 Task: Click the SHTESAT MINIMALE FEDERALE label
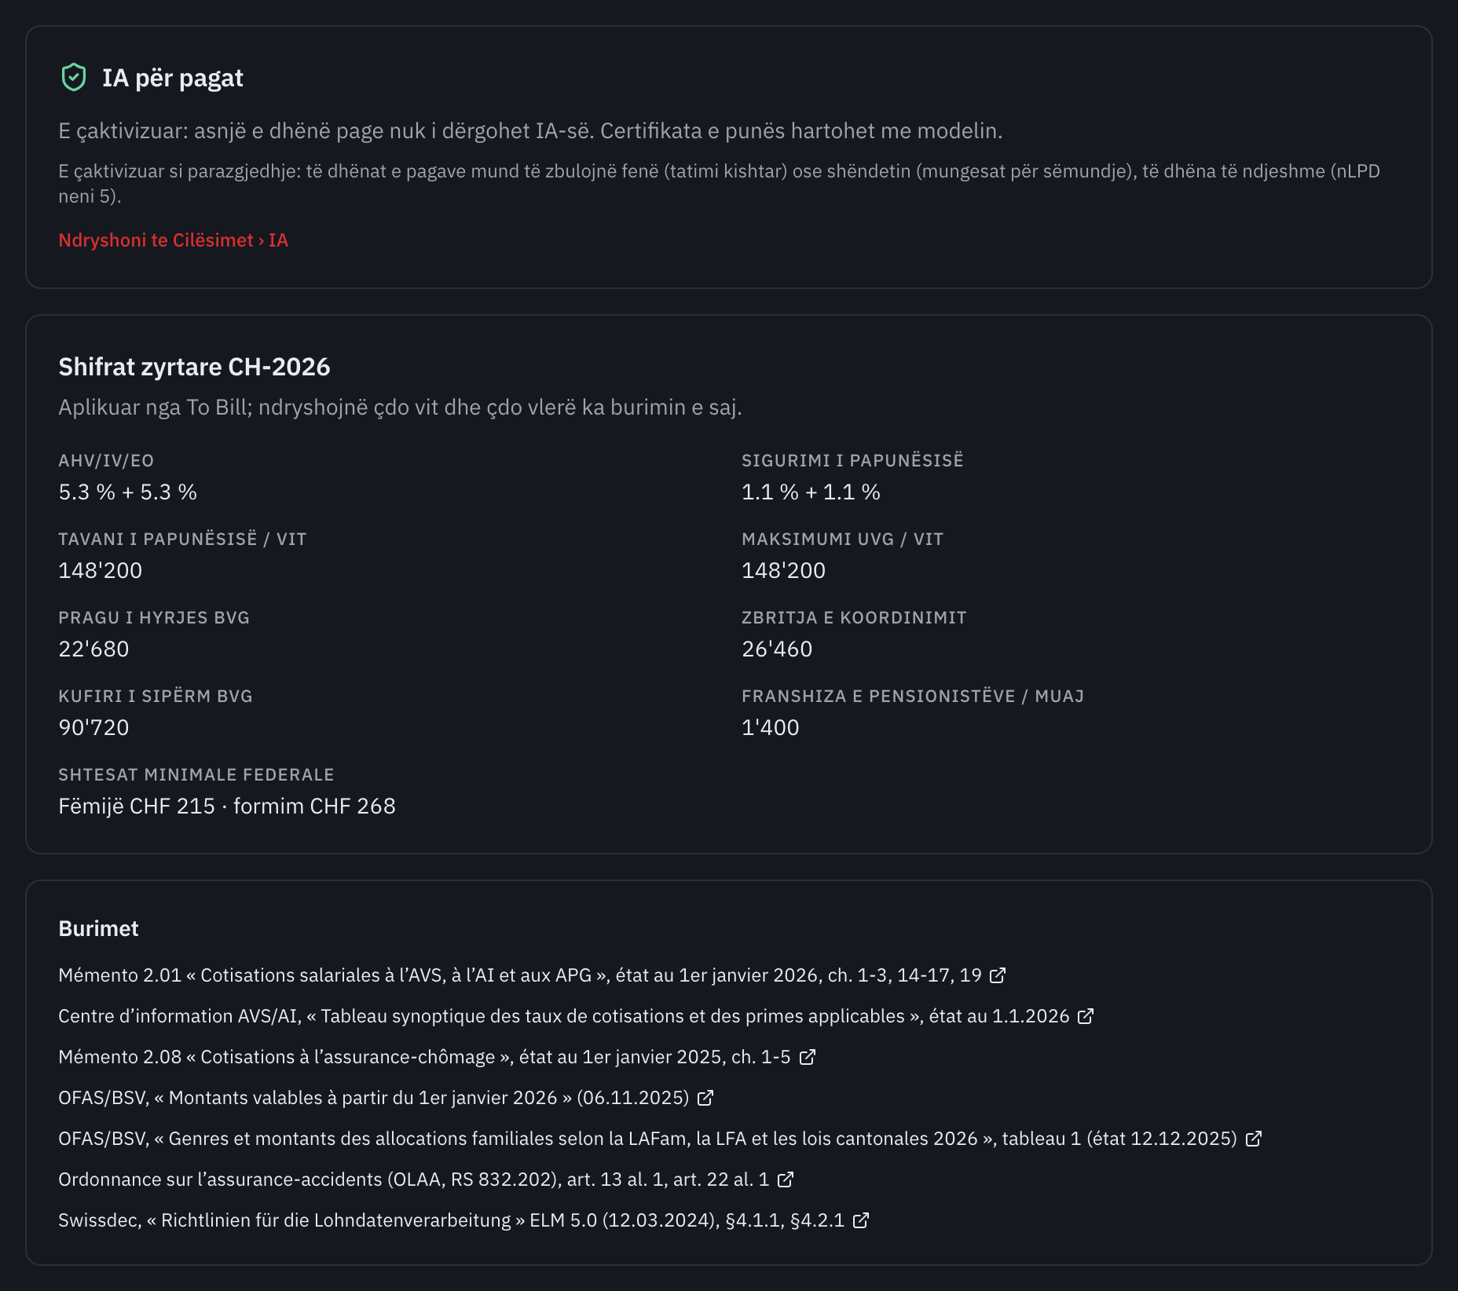[196, 775]
